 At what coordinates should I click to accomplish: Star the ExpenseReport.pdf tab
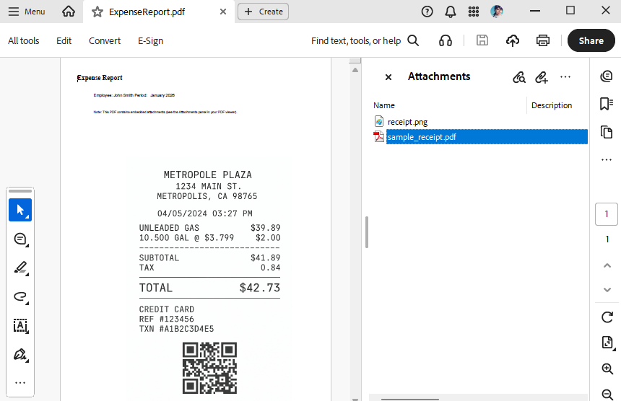(x=97, y=12)
